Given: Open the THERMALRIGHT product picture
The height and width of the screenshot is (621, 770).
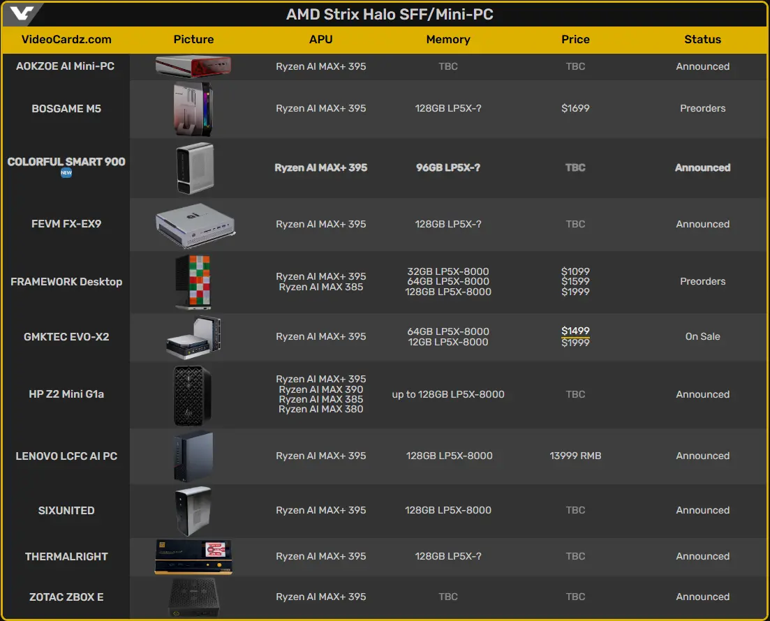Looking at the screenshot, I should coord(193,558).
